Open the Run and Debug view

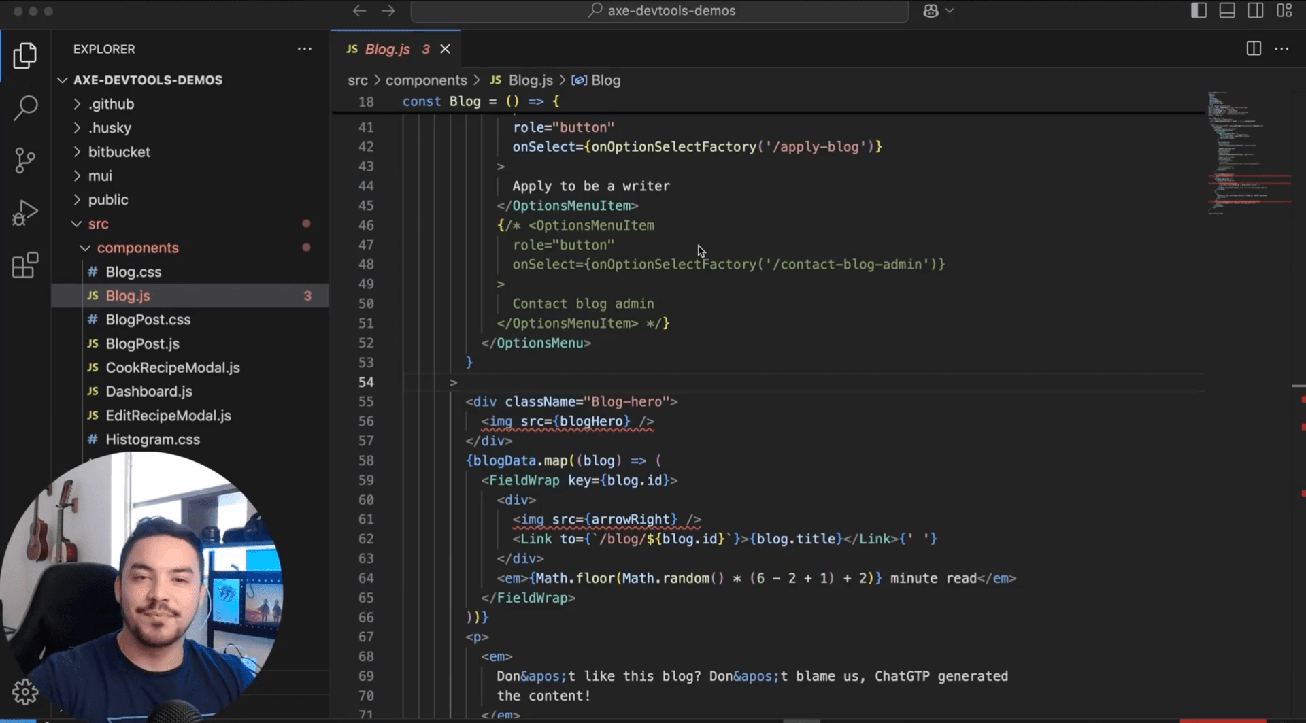[25, 212]
